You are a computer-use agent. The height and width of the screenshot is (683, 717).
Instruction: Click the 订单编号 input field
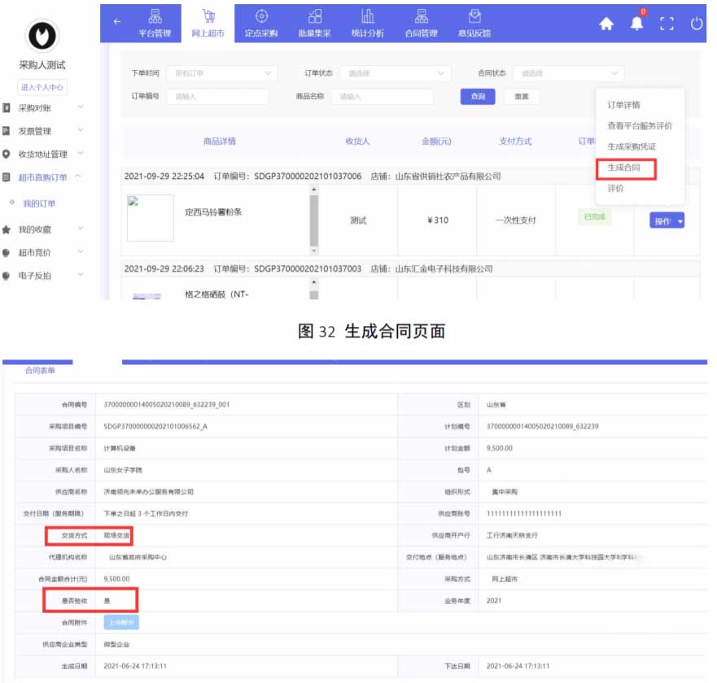217,97
